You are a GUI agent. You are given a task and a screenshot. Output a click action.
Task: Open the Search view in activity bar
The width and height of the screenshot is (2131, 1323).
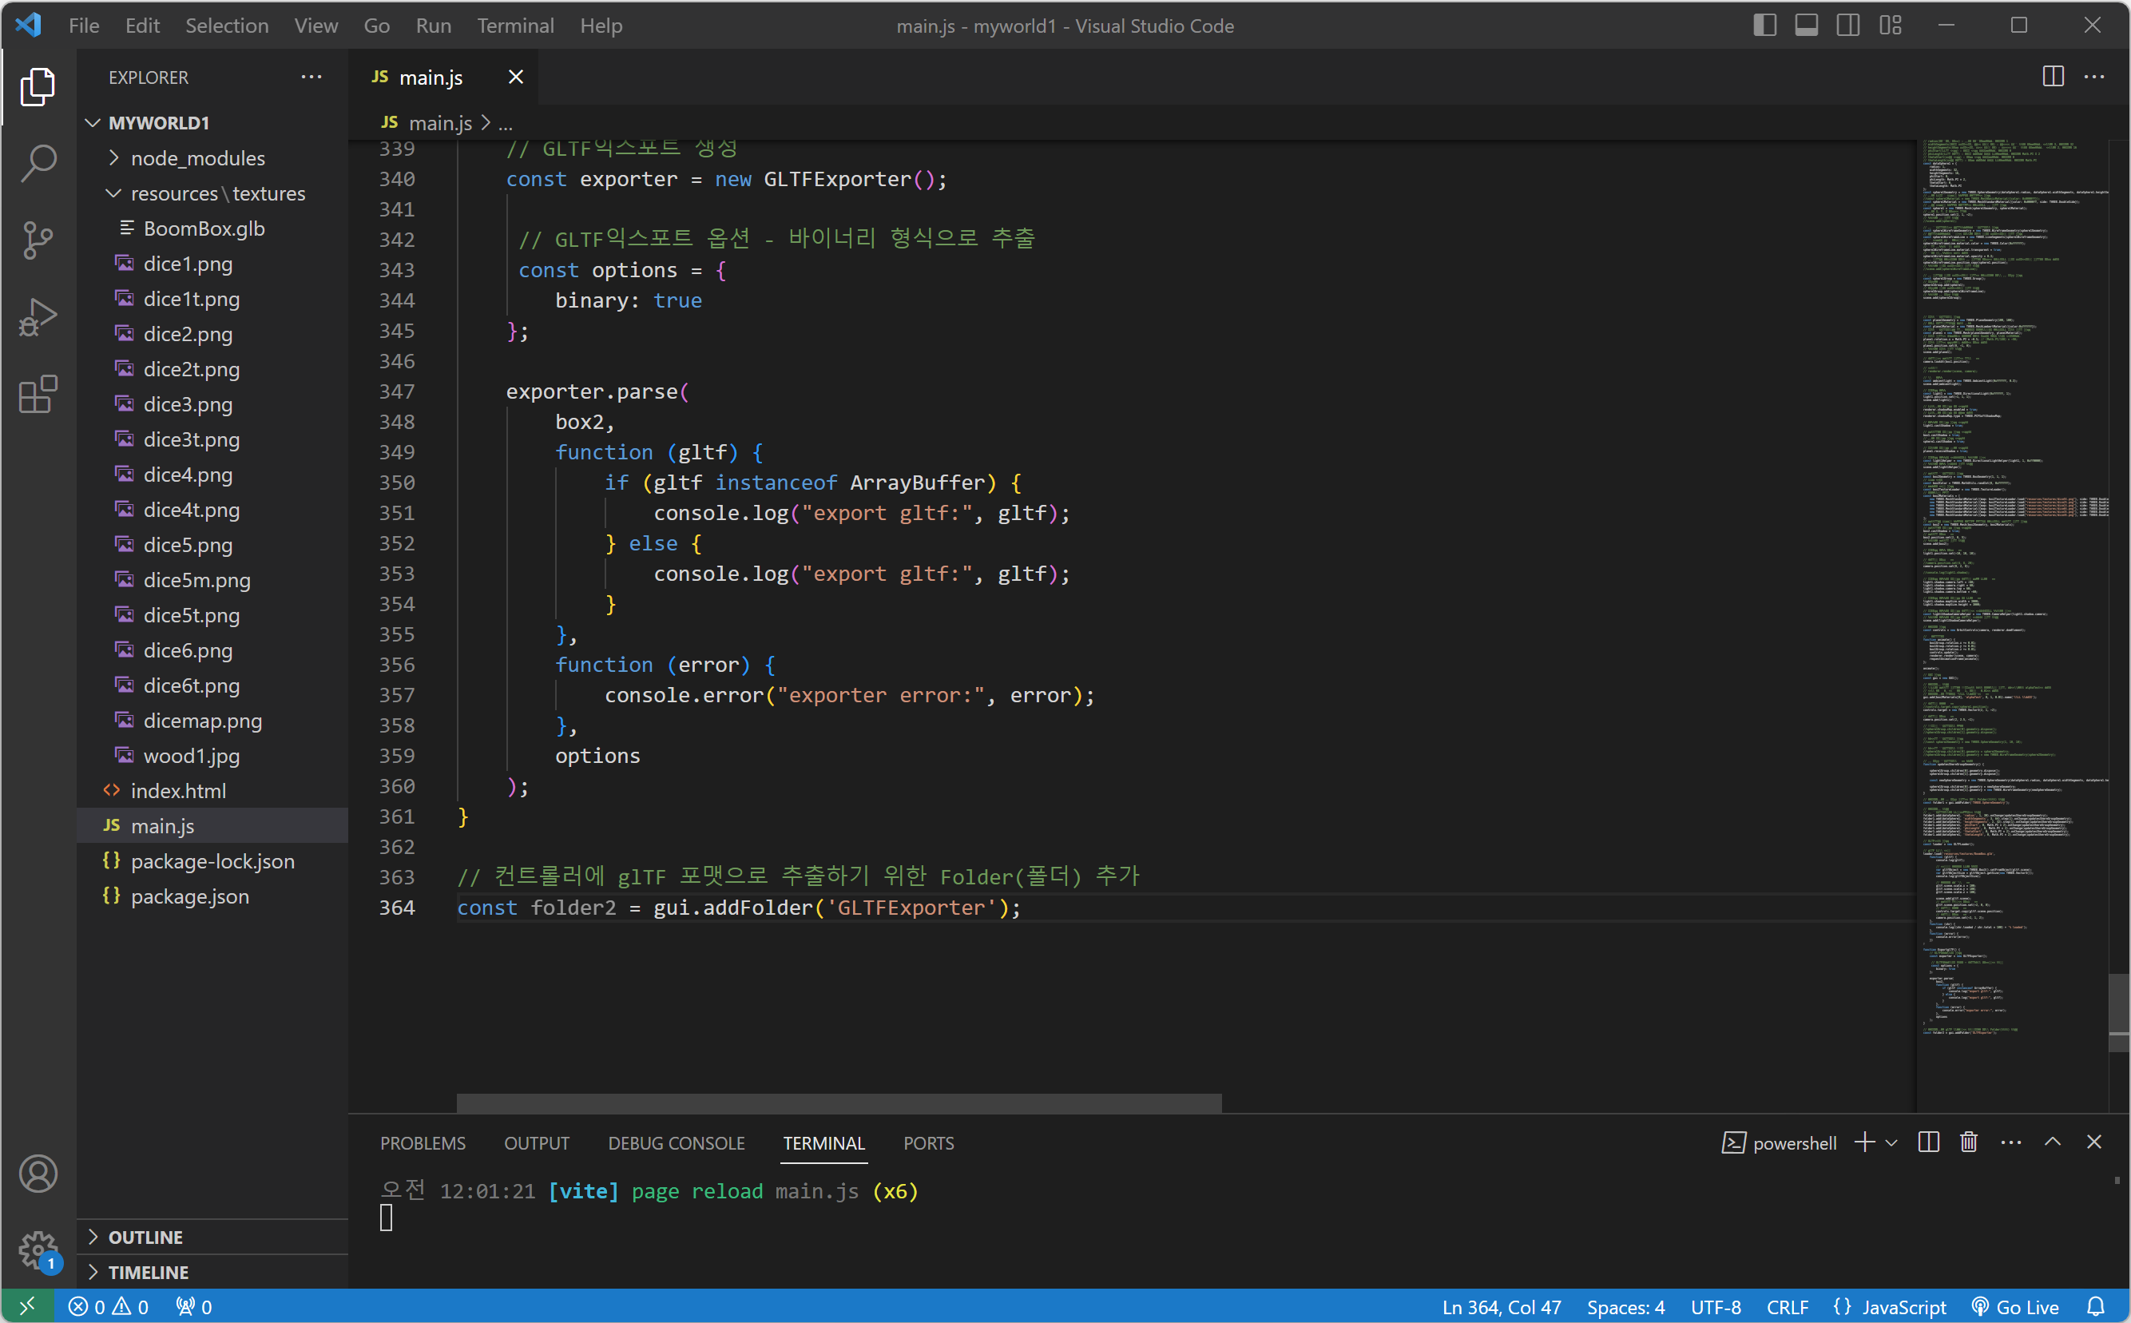click(38, 163)
